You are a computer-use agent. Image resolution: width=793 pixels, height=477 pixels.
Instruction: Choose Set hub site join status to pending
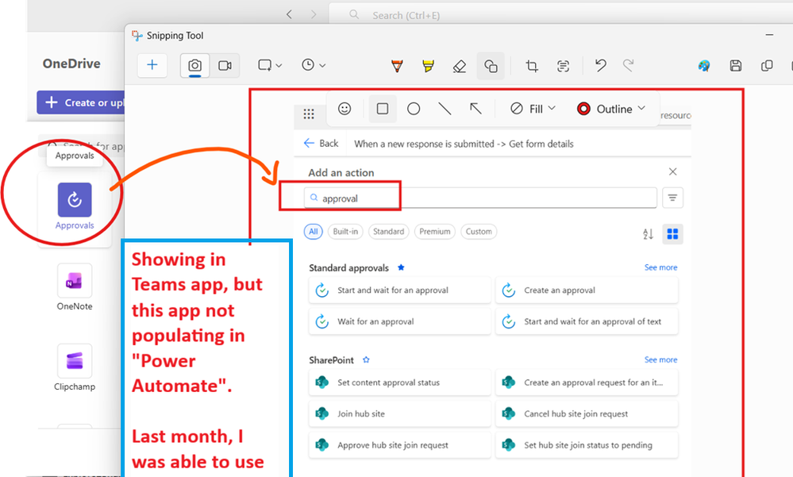tap(587, 445)
